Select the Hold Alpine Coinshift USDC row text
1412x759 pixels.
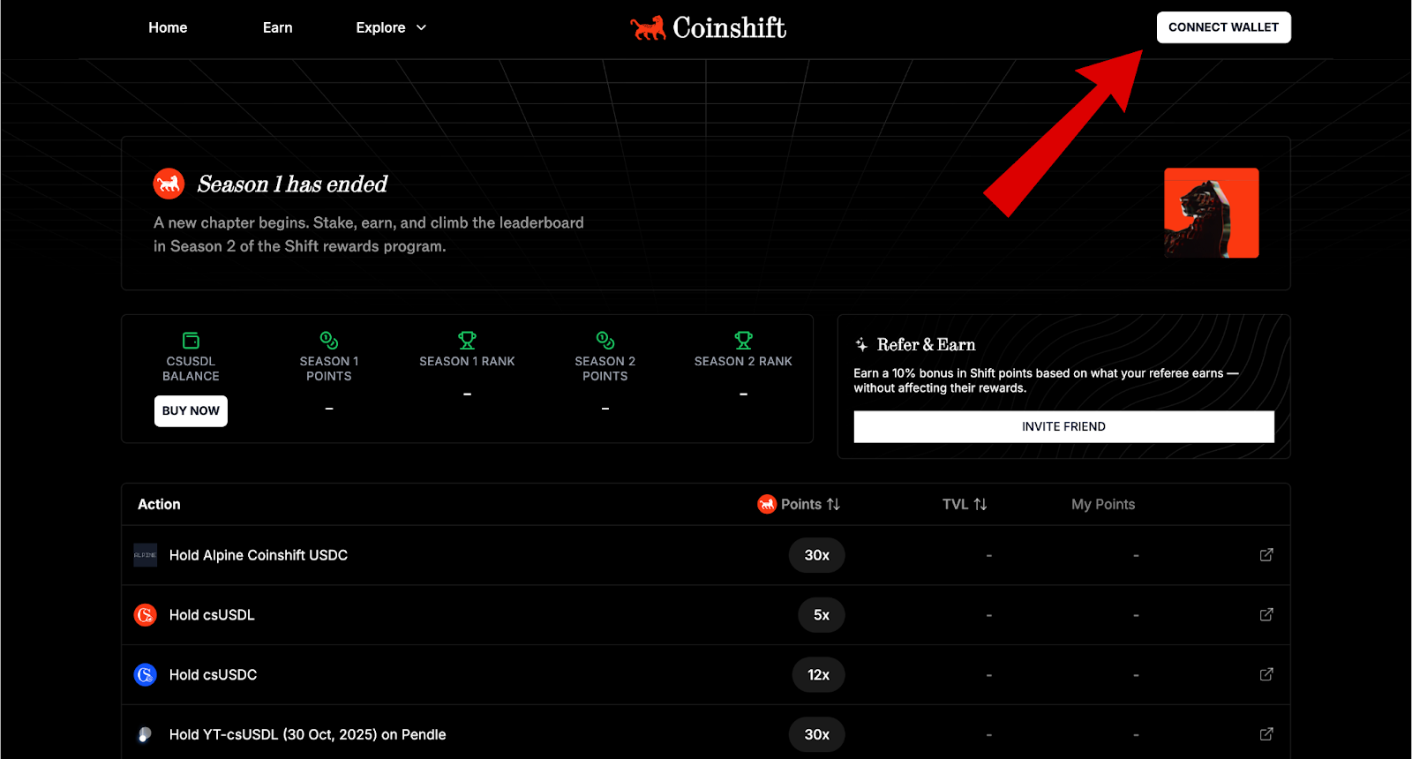pos(259,555)
